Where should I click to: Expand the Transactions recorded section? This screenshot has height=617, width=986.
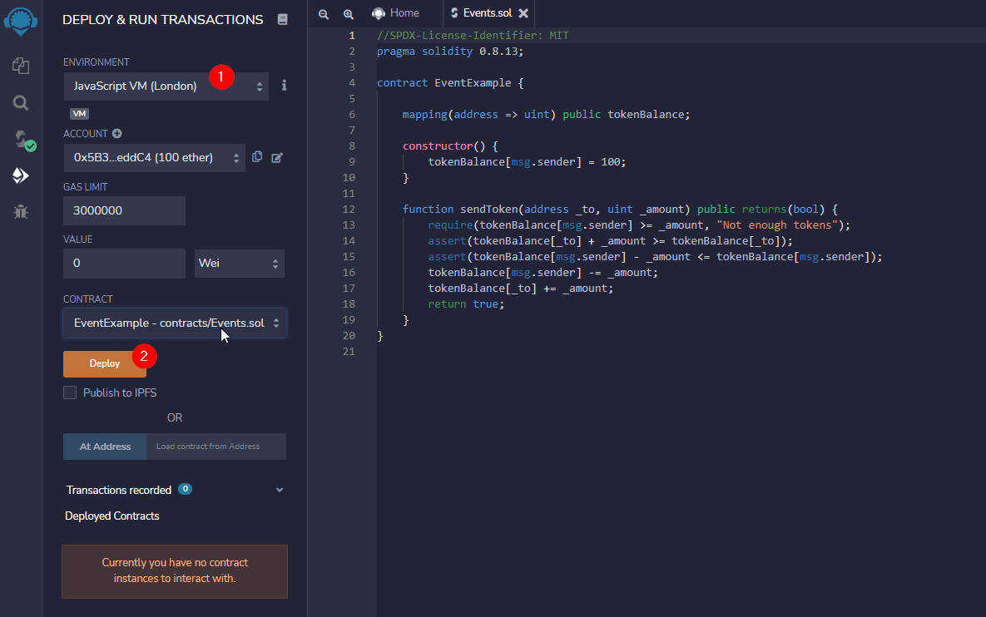pyautogui.click(x=280, y=490)
